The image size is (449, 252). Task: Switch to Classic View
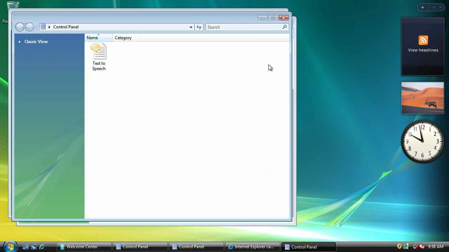click(36, 42)
